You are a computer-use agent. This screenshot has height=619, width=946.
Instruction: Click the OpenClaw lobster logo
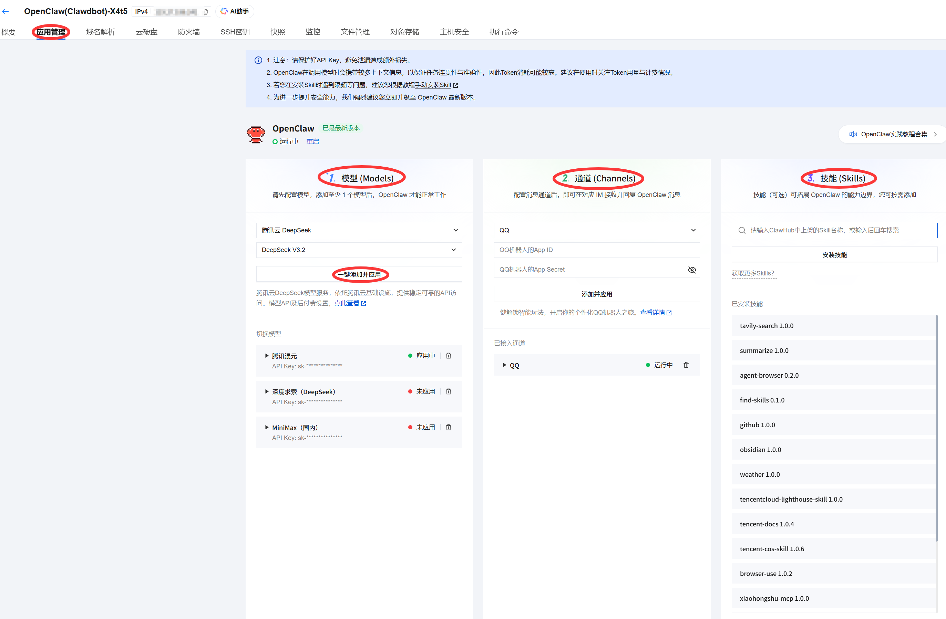click(256, 134)
